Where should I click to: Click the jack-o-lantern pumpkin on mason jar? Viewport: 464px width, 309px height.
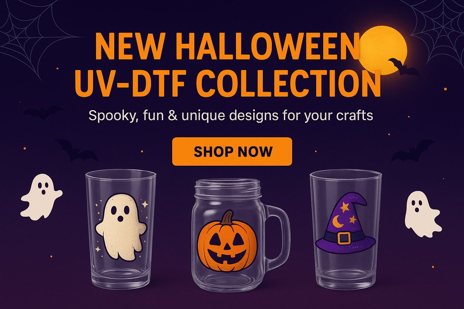[227, 241]
